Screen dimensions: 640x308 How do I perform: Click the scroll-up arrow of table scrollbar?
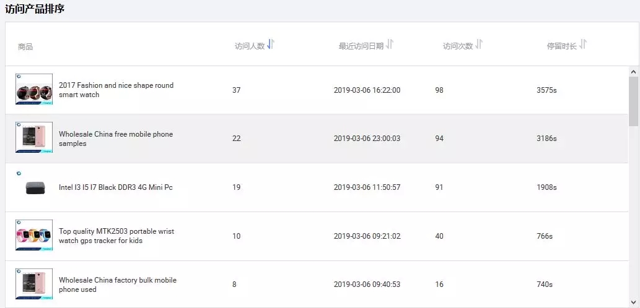633,72
